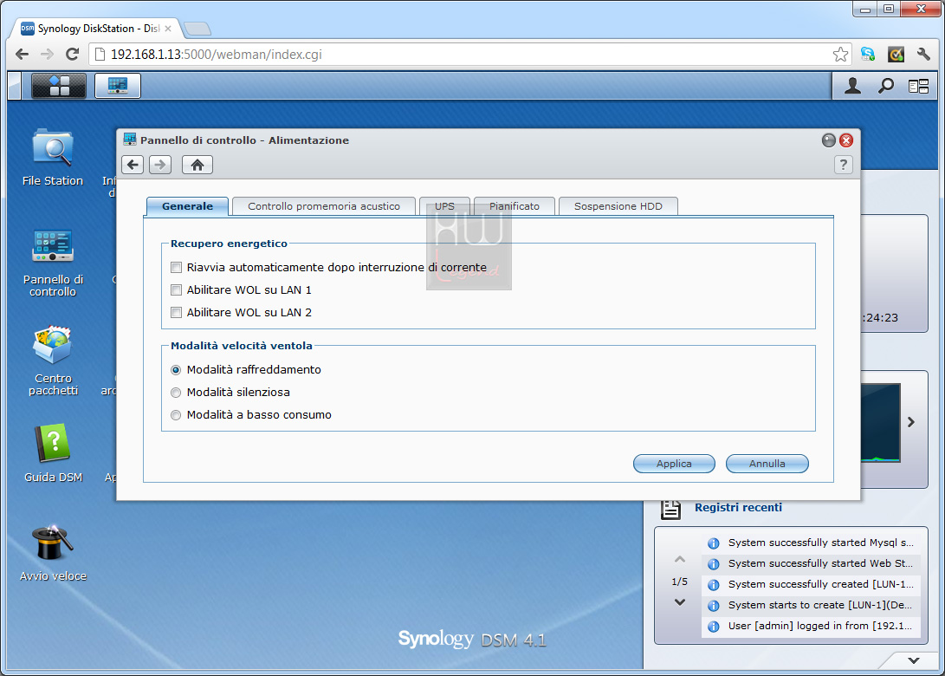The image size is (945, 676).
Task: Switch to the Generale tab
Action: (187, 206)
